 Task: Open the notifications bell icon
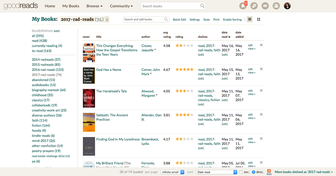tap(243, 6)
